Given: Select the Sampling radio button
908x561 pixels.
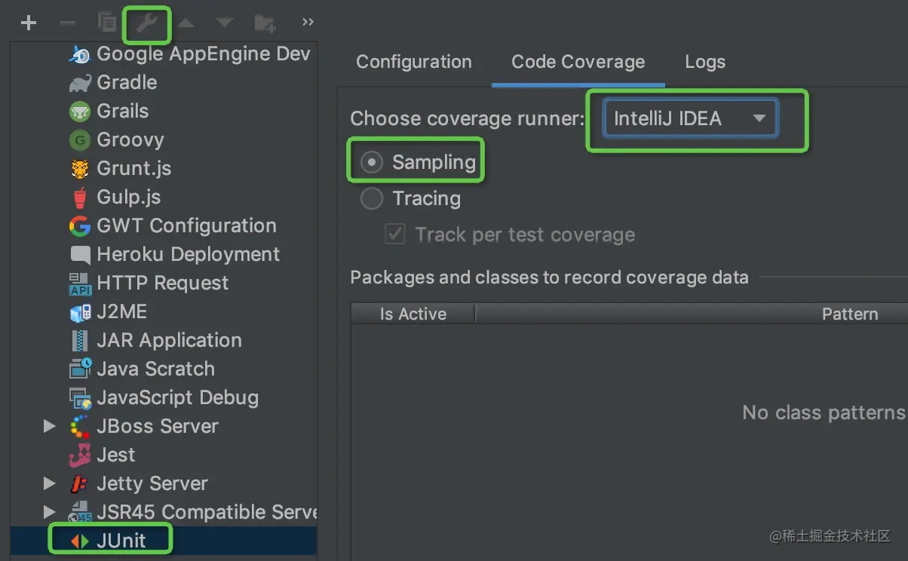Looking at the screenshot, I should [x=372, y=162].
